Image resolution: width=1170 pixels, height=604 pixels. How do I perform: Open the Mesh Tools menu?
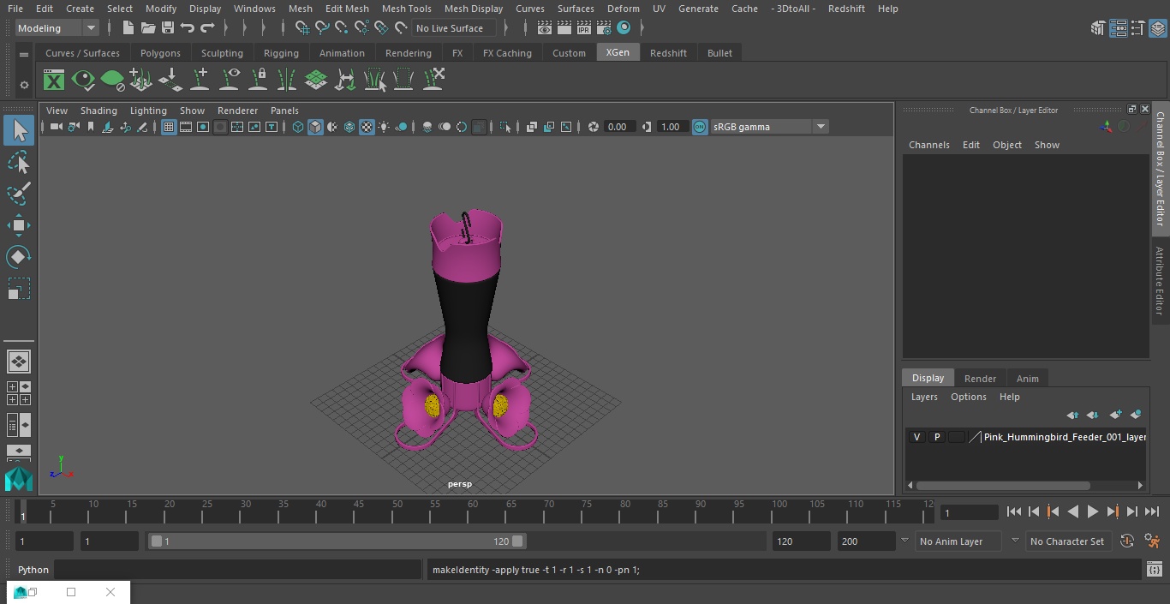[406, 9]
